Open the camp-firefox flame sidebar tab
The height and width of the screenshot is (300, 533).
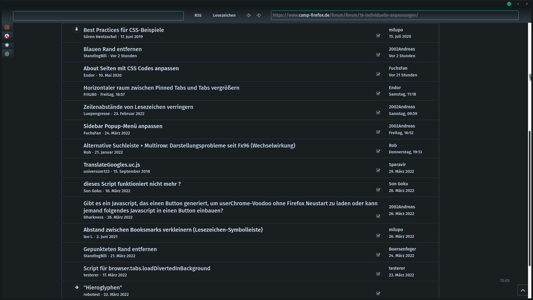point(7,36)
